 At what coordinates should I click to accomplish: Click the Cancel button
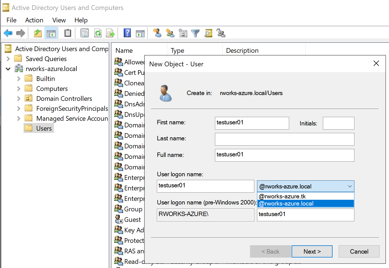coord(359,251)
